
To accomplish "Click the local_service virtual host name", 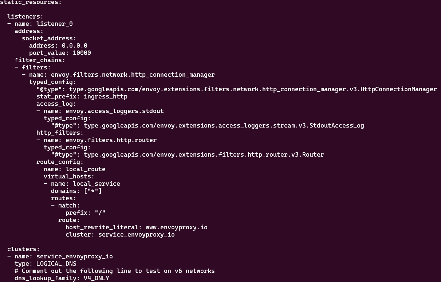I will 97,184.
